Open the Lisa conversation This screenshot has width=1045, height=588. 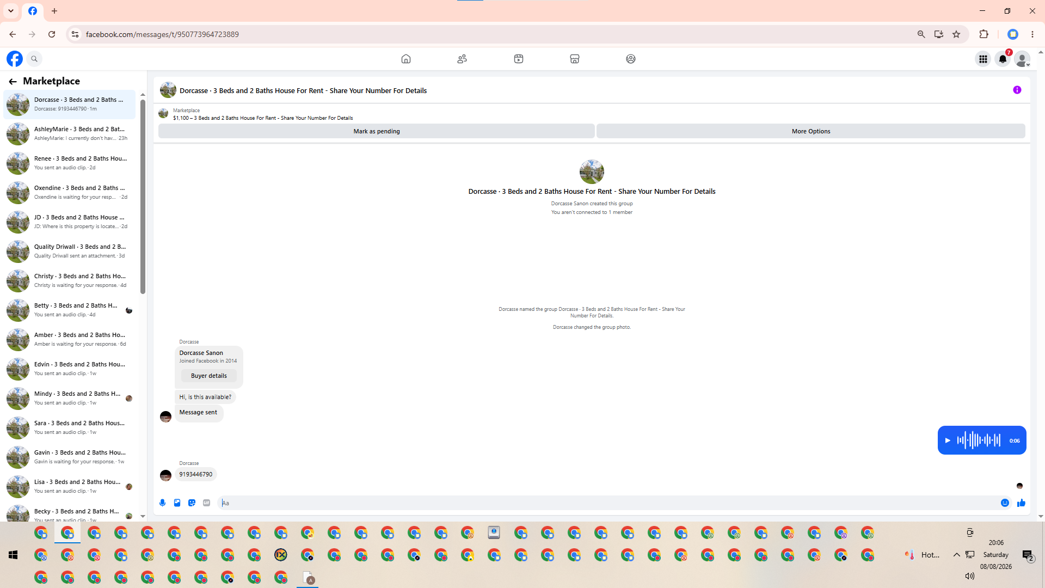[70, 486]
